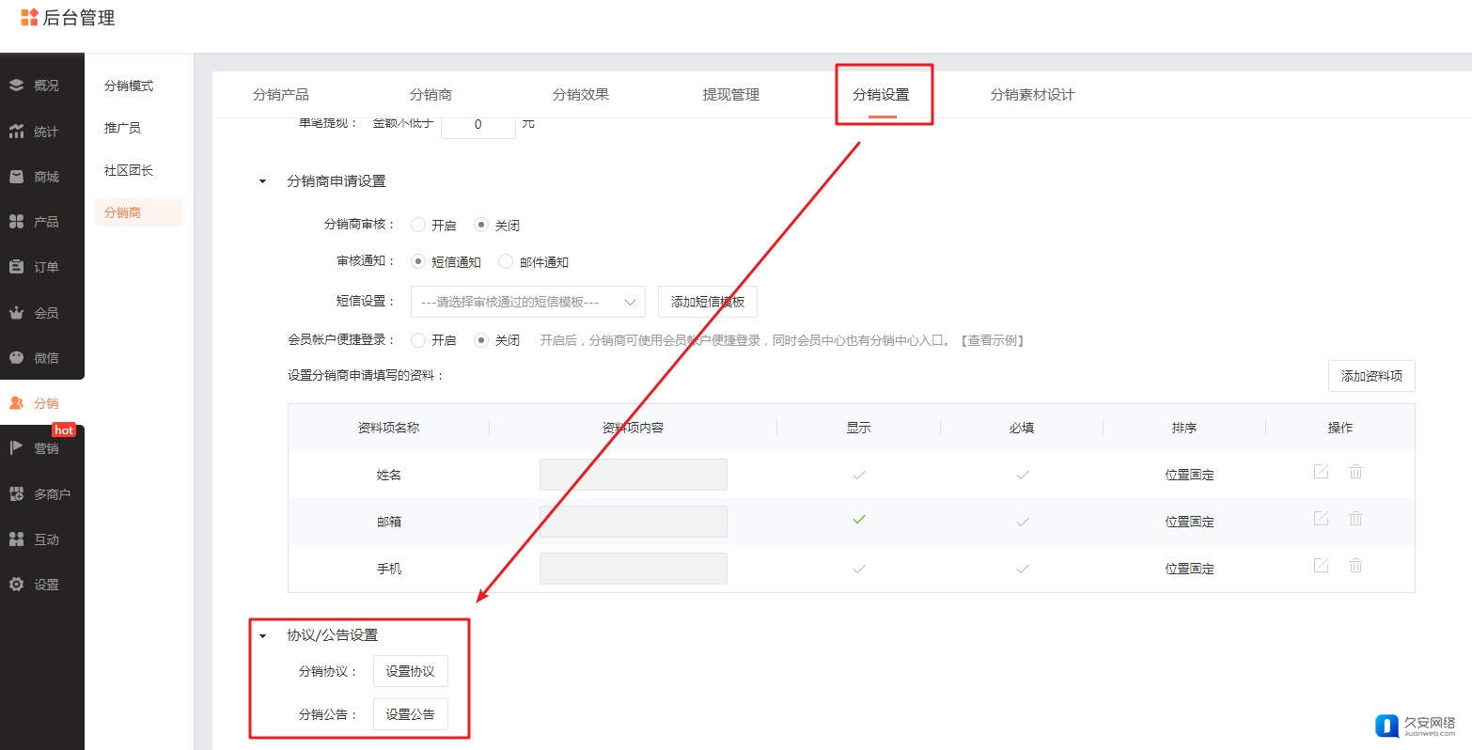The height and width of the screenshot is (750, 1472).
Task: Open 营销 marketing flag icon
Action: [x=16, y=448]
